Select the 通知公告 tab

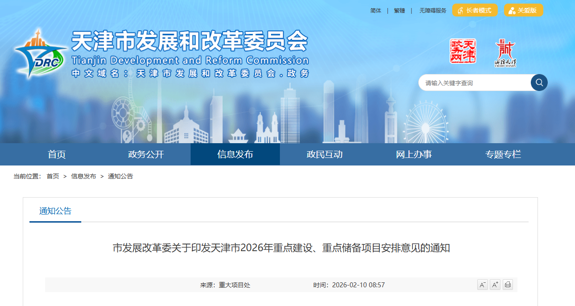coord(55,211)
